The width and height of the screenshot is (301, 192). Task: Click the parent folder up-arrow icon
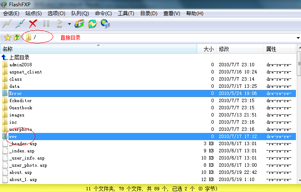pyautogui.click(x=17, y=38)
